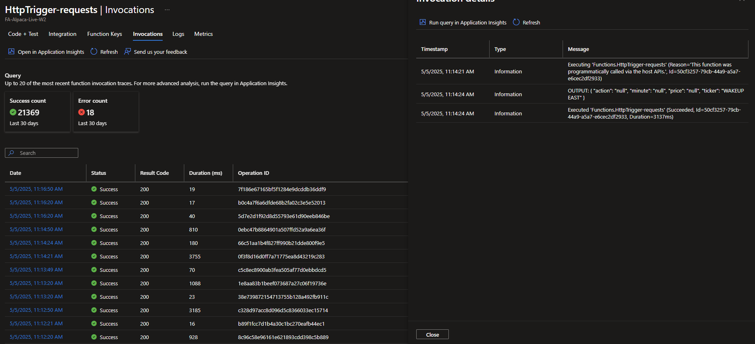Screen dimensions: 755x344
Task: Click green success icon in Success count card
Action: (x=13, y=112)
